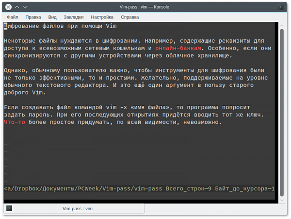291x219 pixels.
Task: Click the word Vim in the heading
Action: (x=112, y=26)
